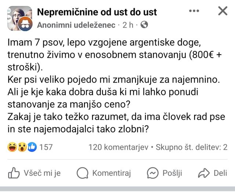
Task: Open the Nepremičnine od ust do ust group
Action: point(97,12)
